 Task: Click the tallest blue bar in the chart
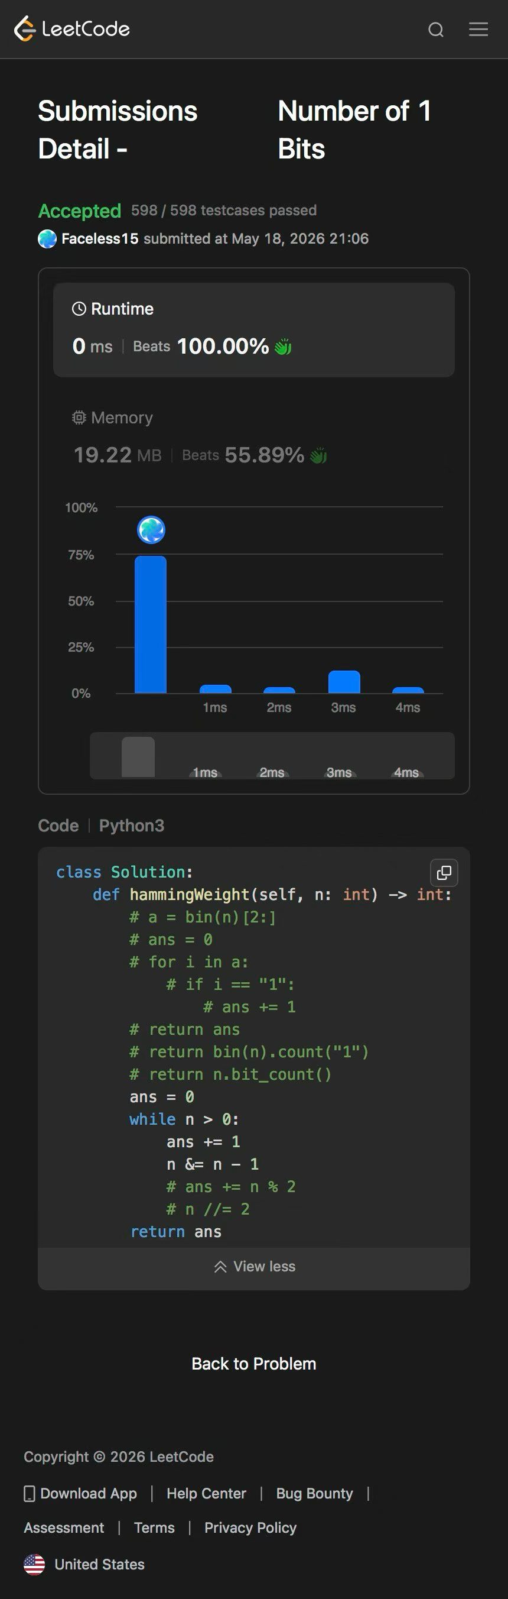click(x=151, y=624)
